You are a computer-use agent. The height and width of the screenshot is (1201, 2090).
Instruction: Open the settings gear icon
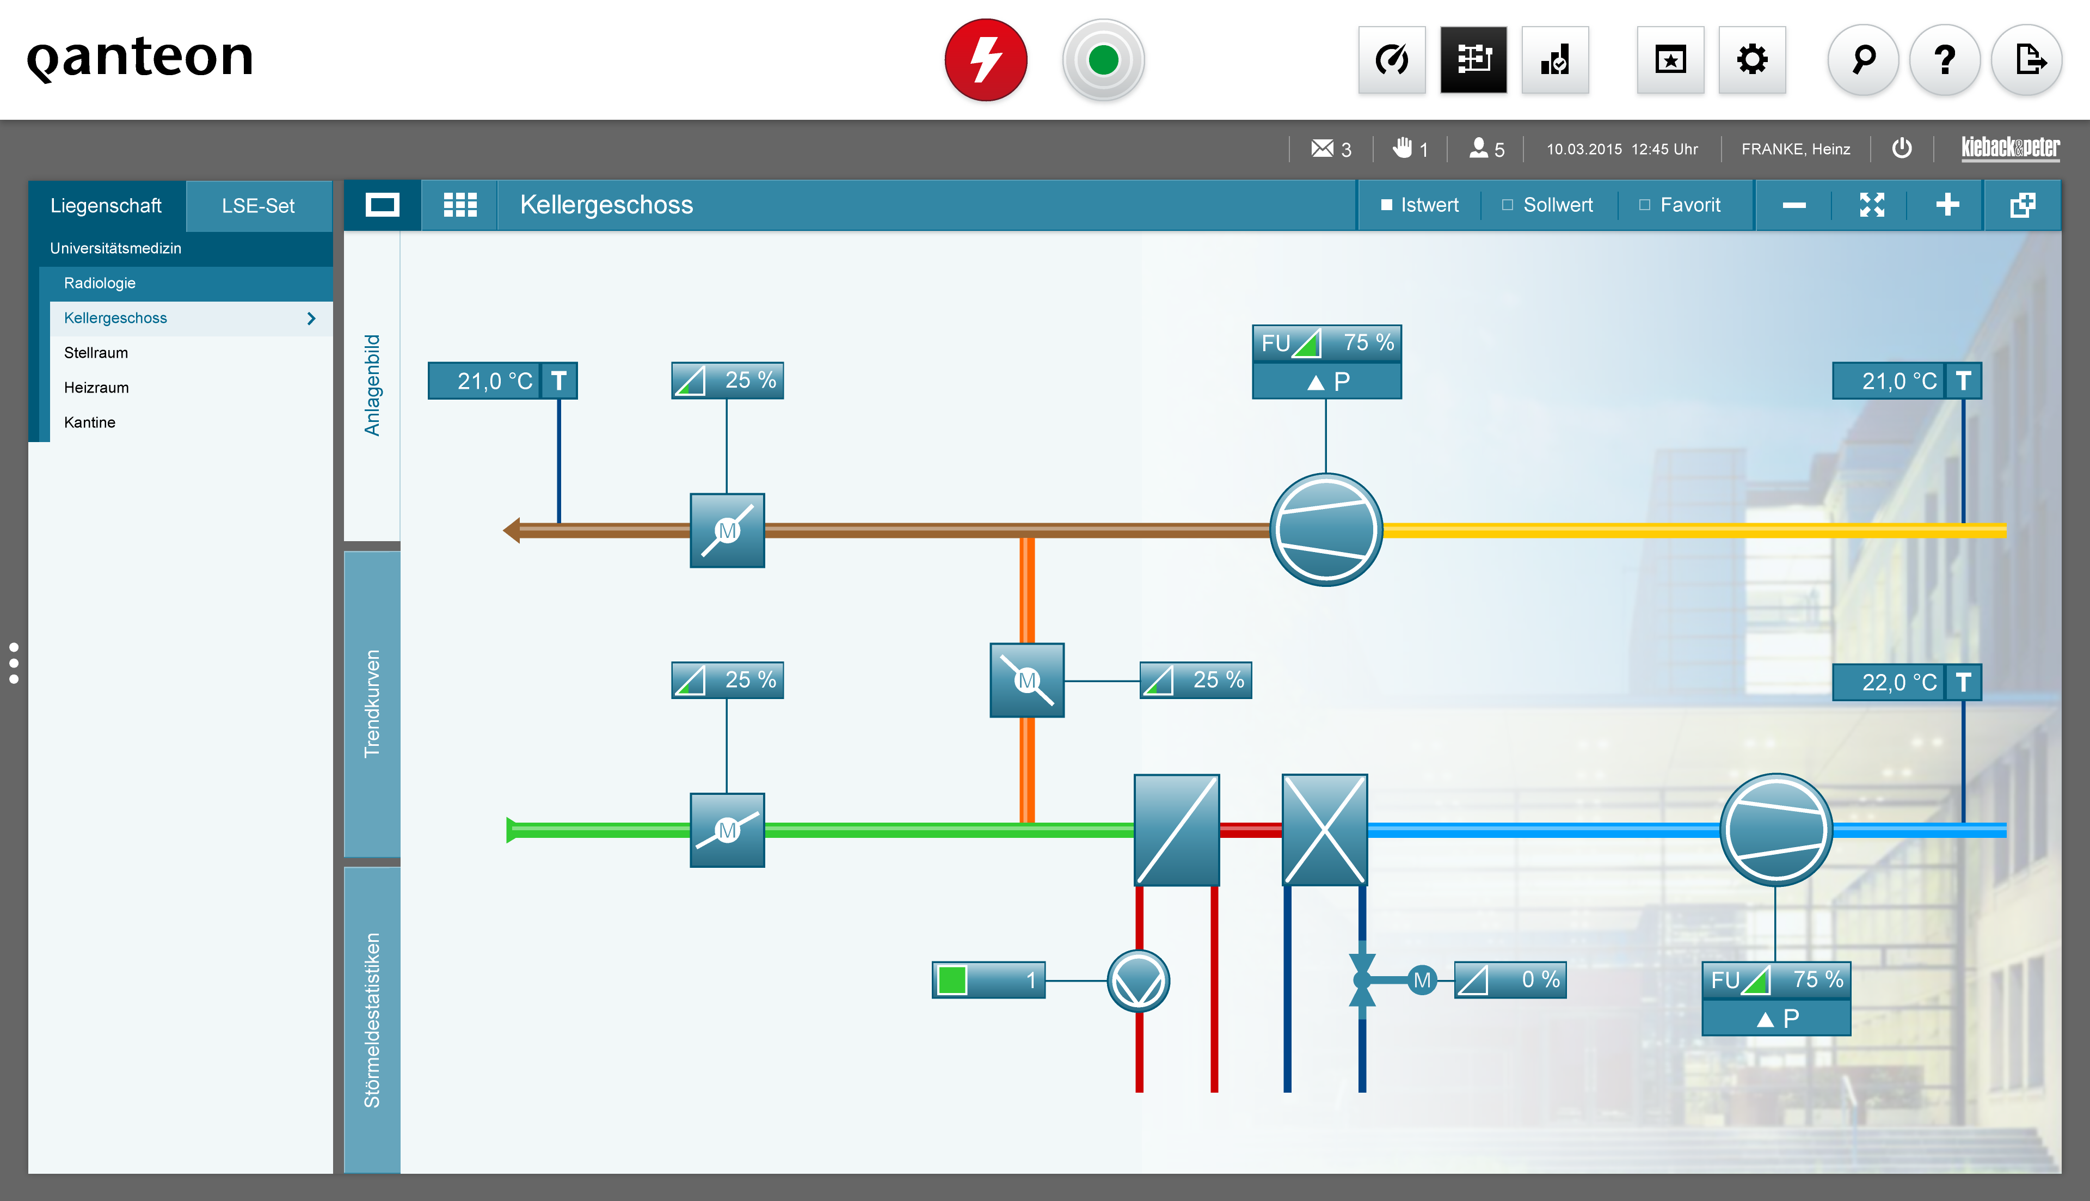(x=1752, y=60)
